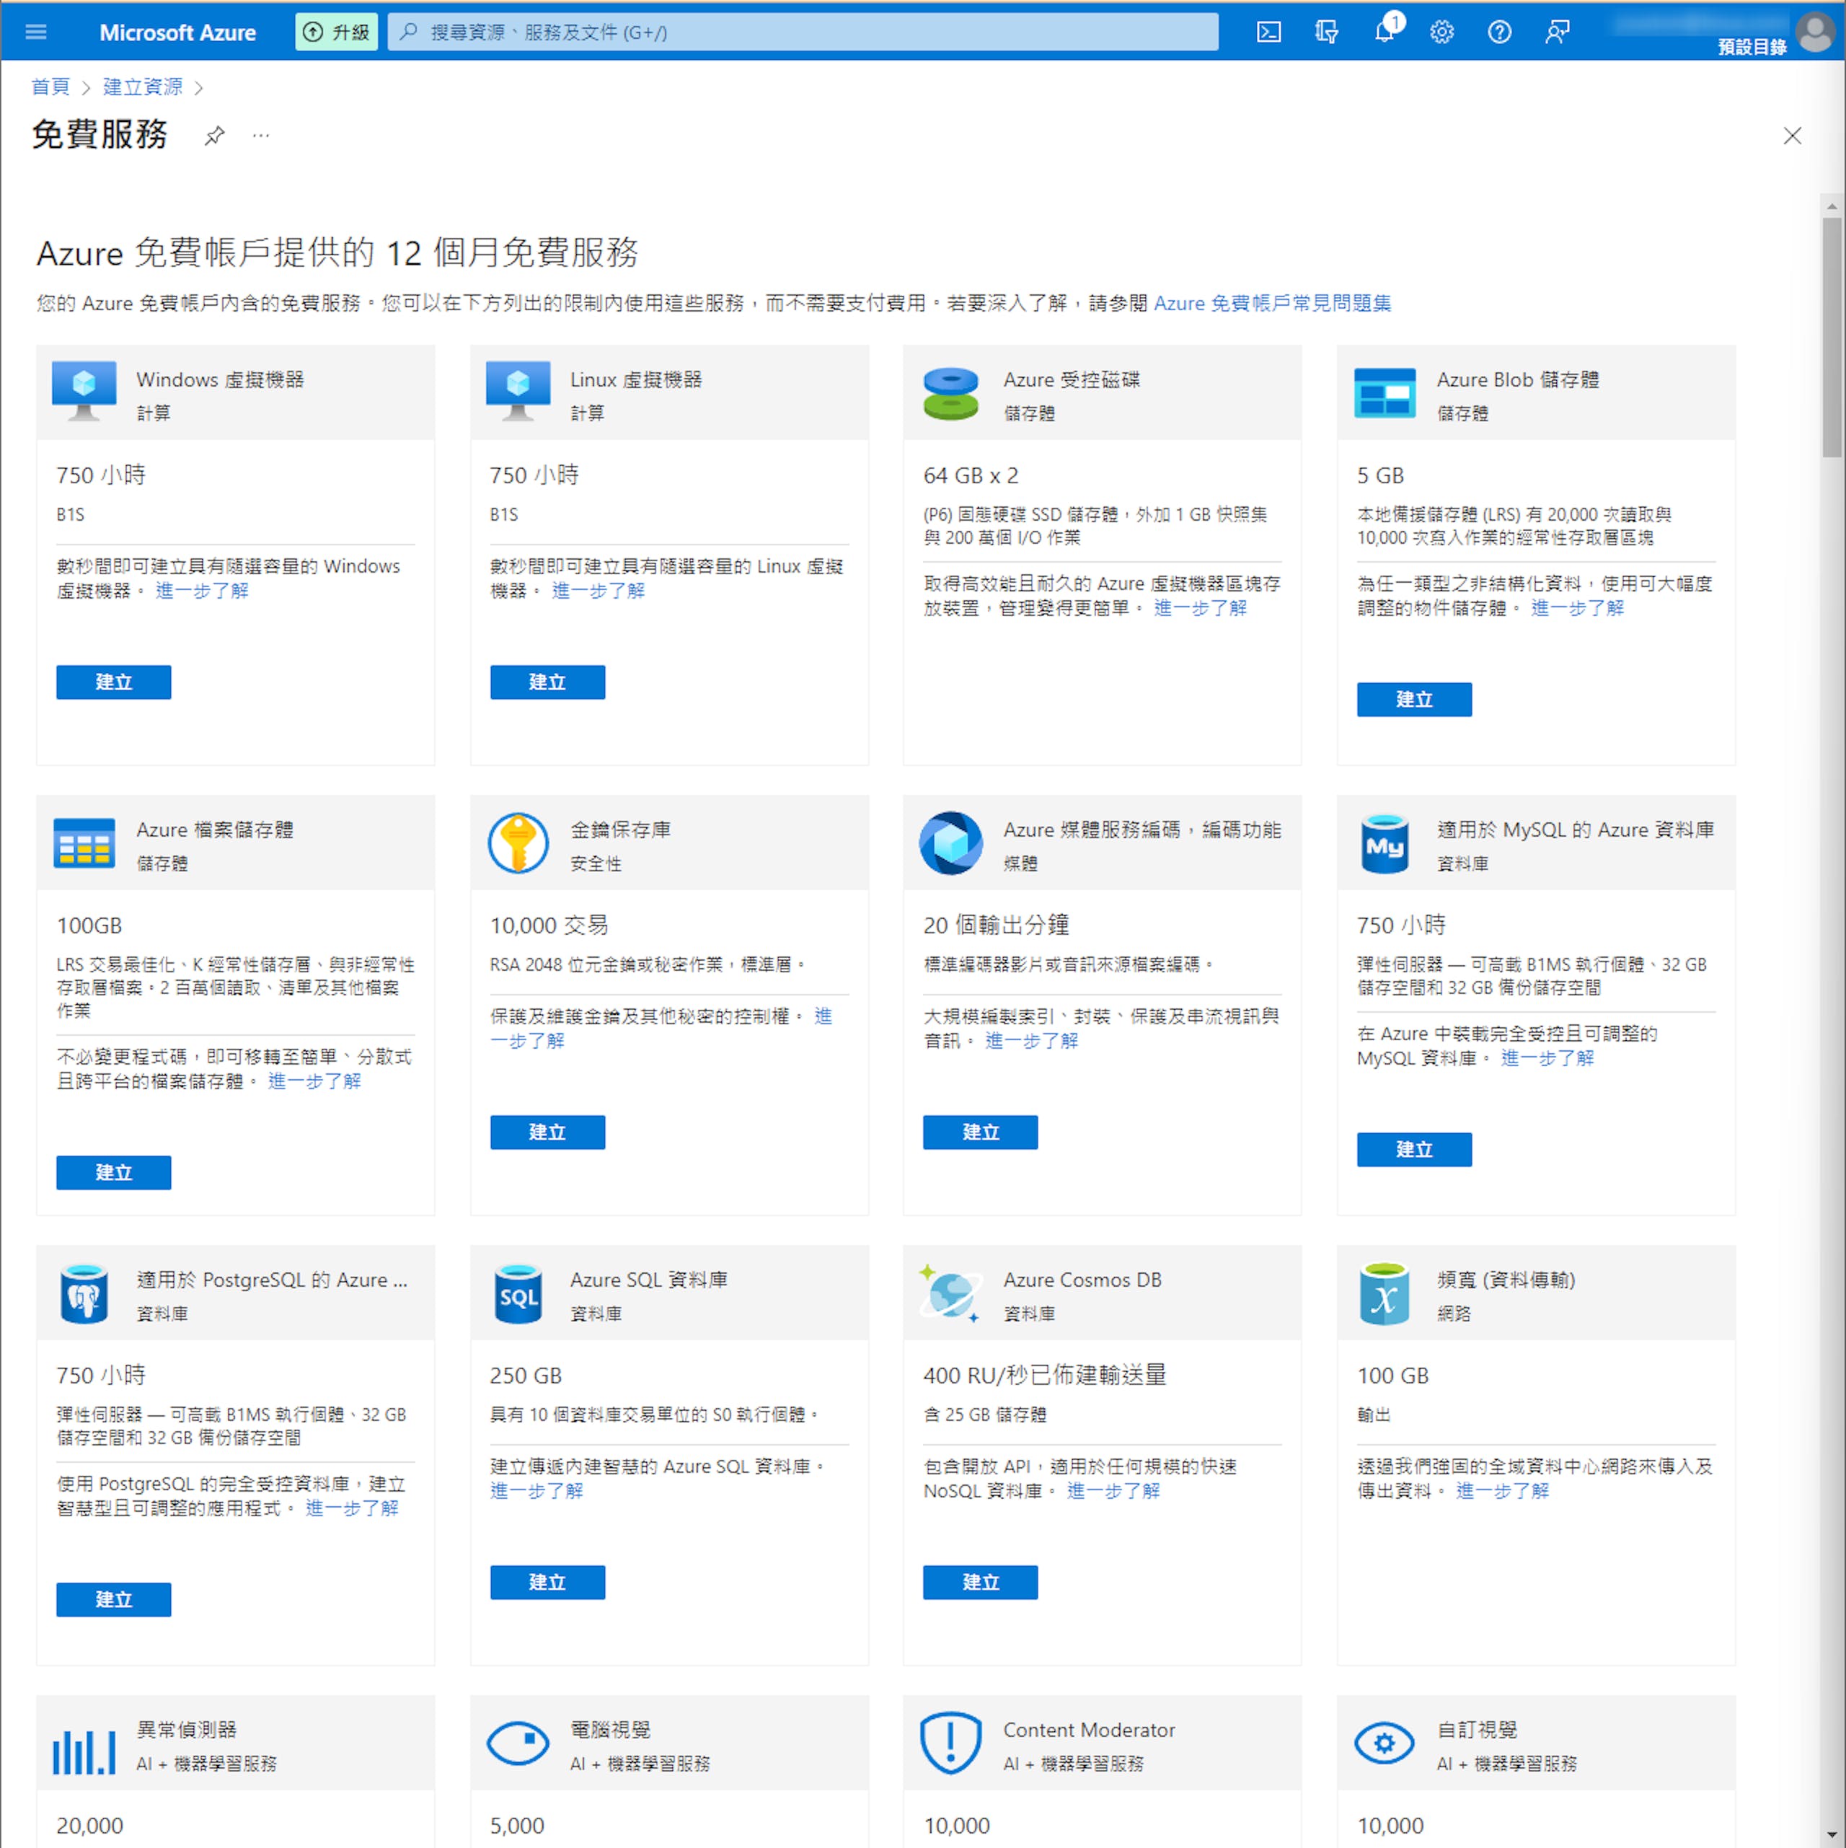
Task: Click 建立 for Azure Blob 儲存體
Action: click(1413, 699)
